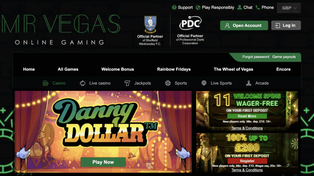Click the Play Responsibly shield icon
314x176 pixels.
click(198, 8)
